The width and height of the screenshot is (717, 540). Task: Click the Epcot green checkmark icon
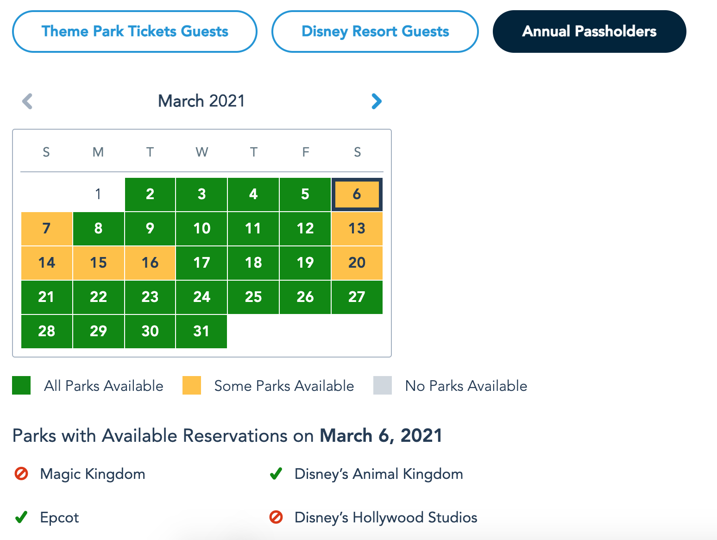point(21,517)
